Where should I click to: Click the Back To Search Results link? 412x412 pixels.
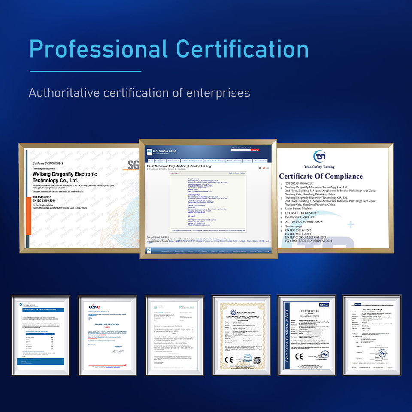[x=237, y=173]
